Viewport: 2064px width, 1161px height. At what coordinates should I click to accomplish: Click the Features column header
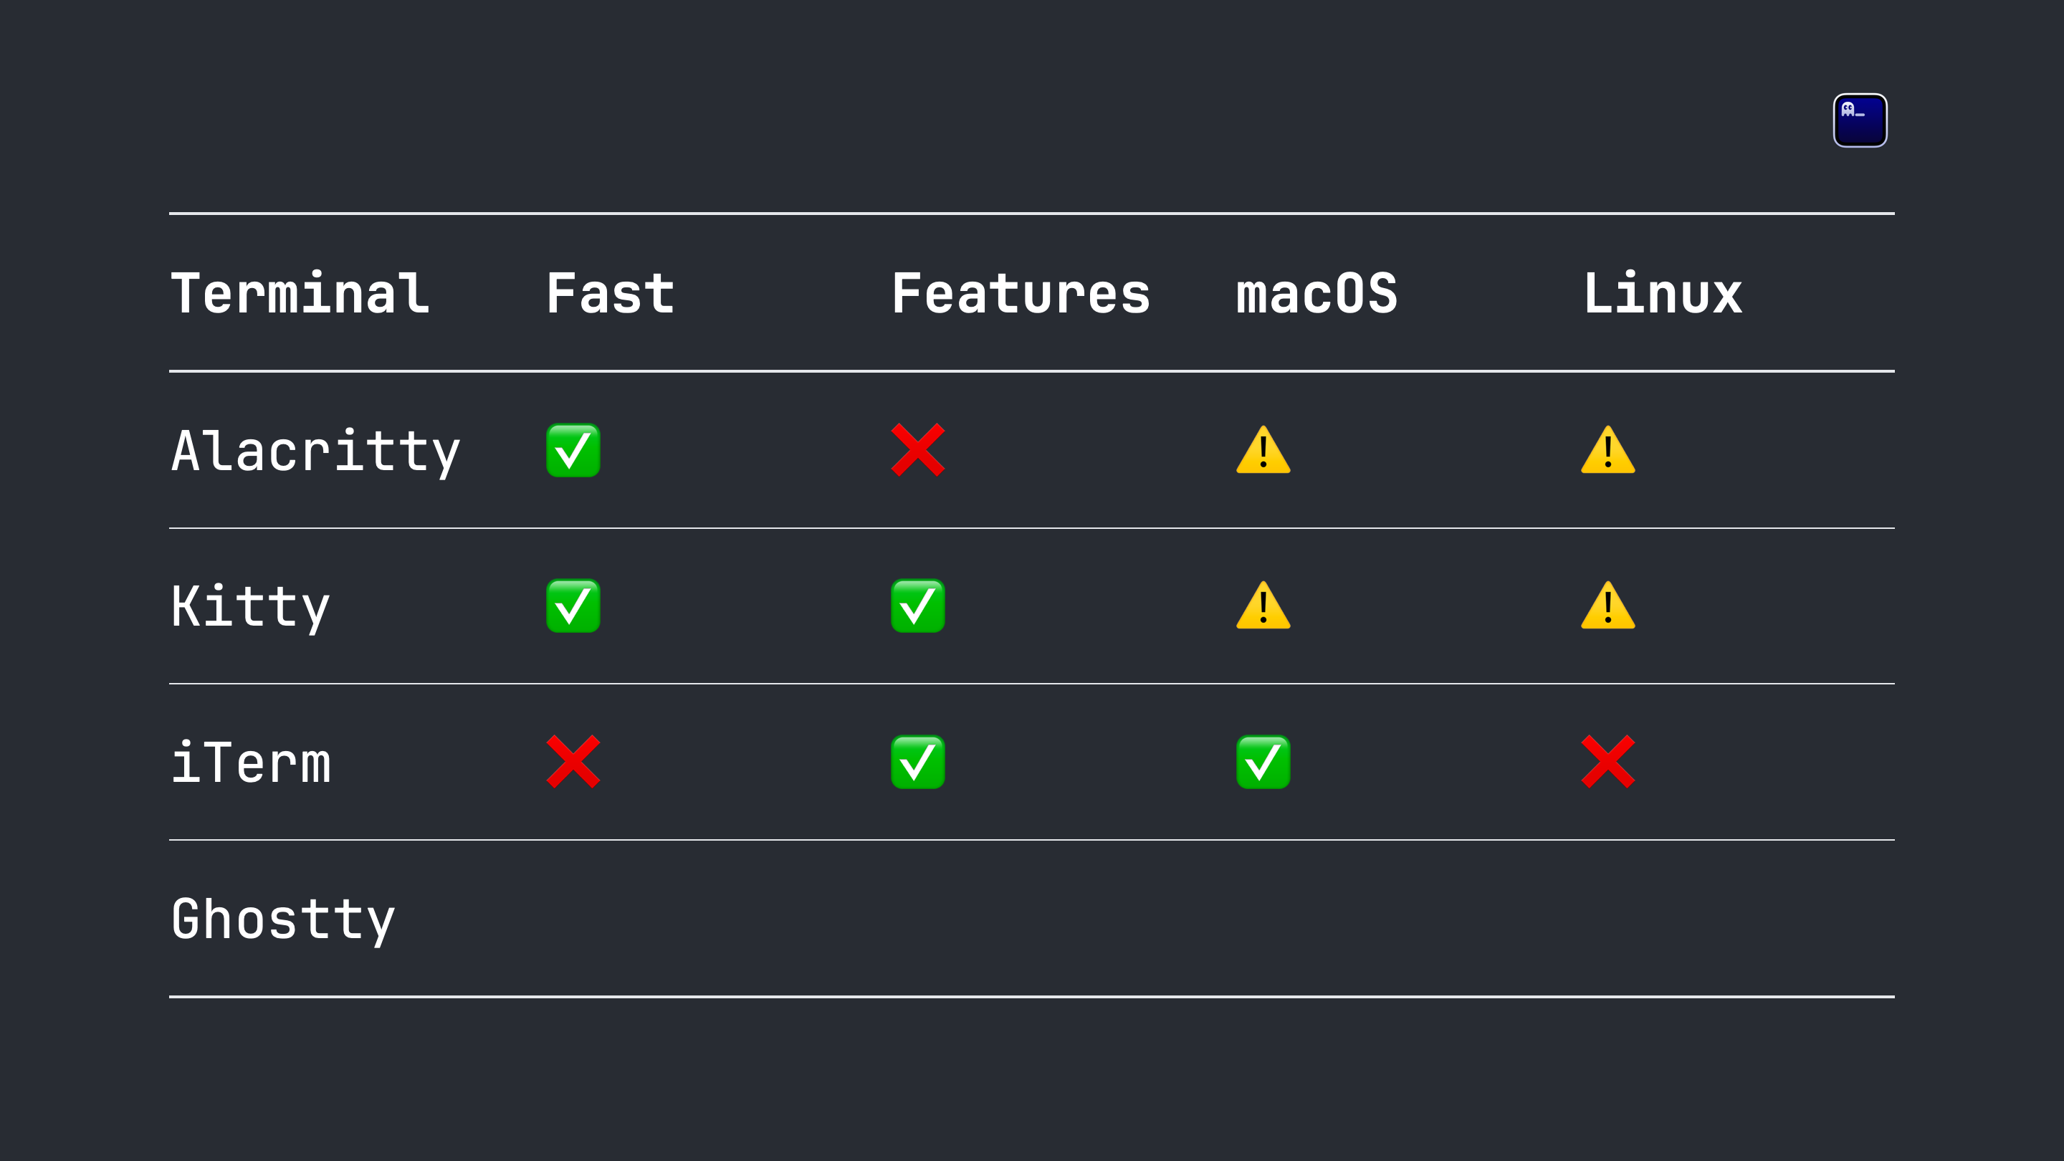(x=1021, y=293)
